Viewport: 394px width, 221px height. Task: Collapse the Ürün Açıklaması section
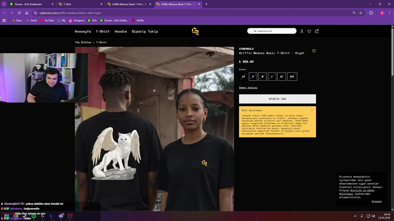312,110
